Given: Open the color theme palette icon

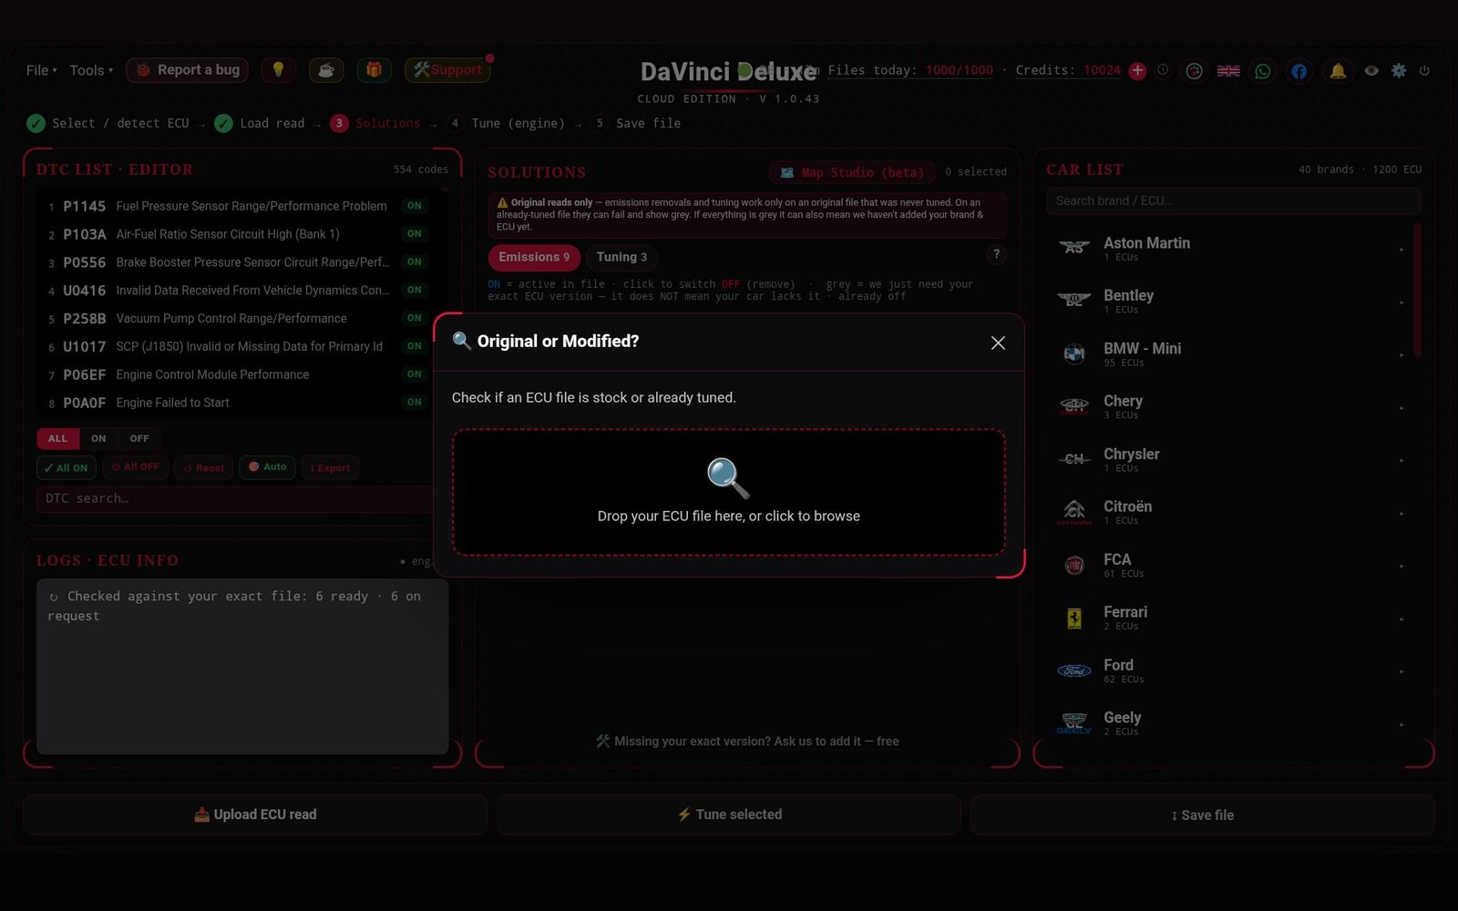Looking at the screenshot, I should (x=1194, y=71).
